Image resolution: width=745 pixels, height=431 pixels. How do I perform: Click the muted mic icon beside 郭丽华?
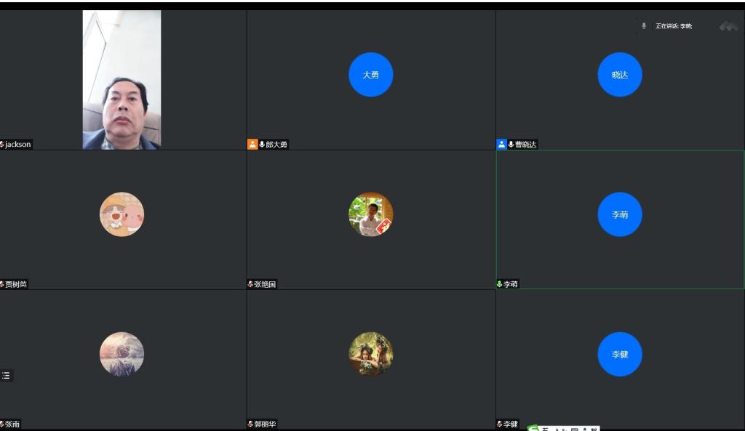point(250,424)
